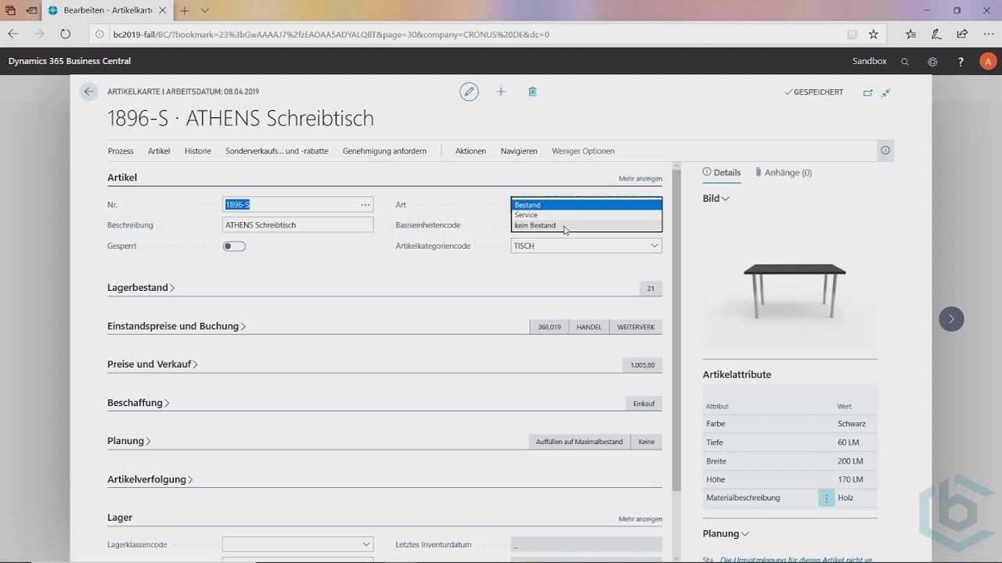Click the Beschreibung input field
This screenshot has width=1002, height=563.
click(x=297, y=225)
